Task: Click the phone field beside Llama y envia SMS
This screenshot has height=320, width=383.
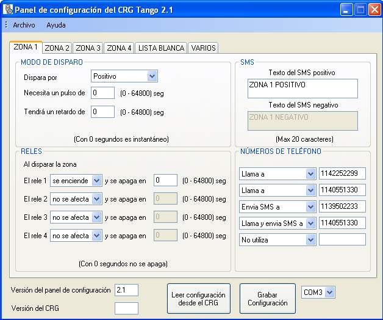Action: 342,223
